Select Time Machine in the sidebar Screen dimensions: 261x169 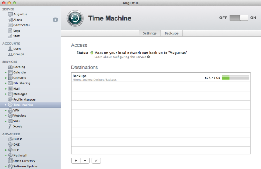(x=30, y=105)
